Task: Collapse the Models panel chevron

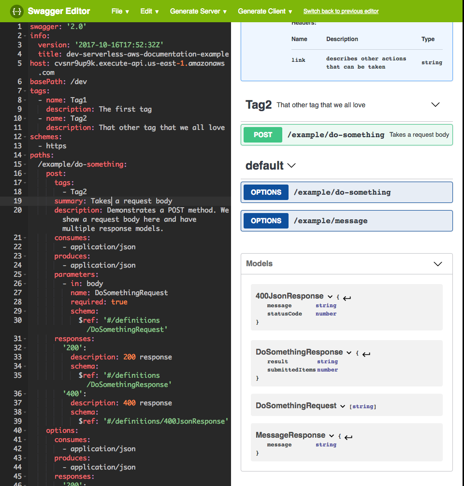Action: [x=437, y=264]
